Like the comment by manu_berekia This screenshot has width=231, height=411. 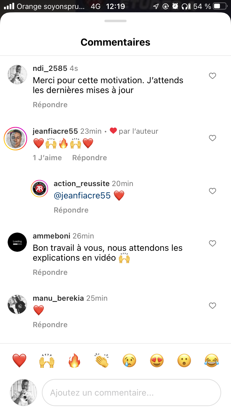pyautogui.click(x=213, y=306)
